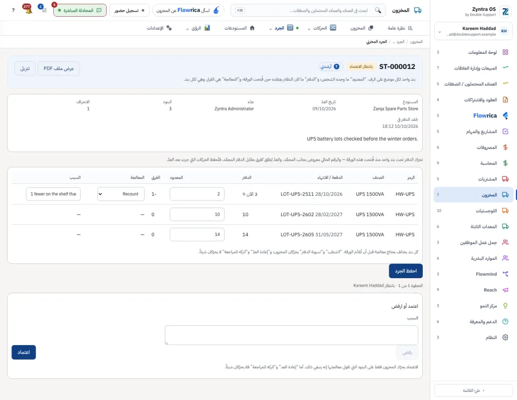Open the الإعدادات settings tab

click(159, 28)
